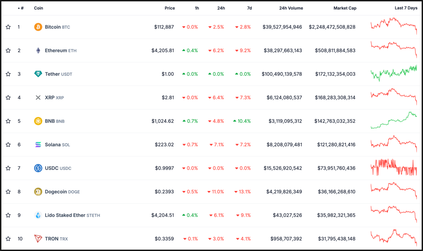Open the XRP coin link
Viewport: 423px width, 251px height.
[54, 97]
